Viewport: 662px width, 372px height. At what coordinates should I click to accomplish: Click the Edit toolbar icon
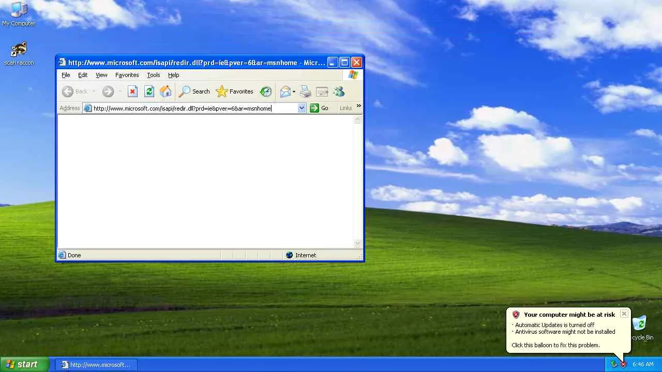[x=322, y=91]
